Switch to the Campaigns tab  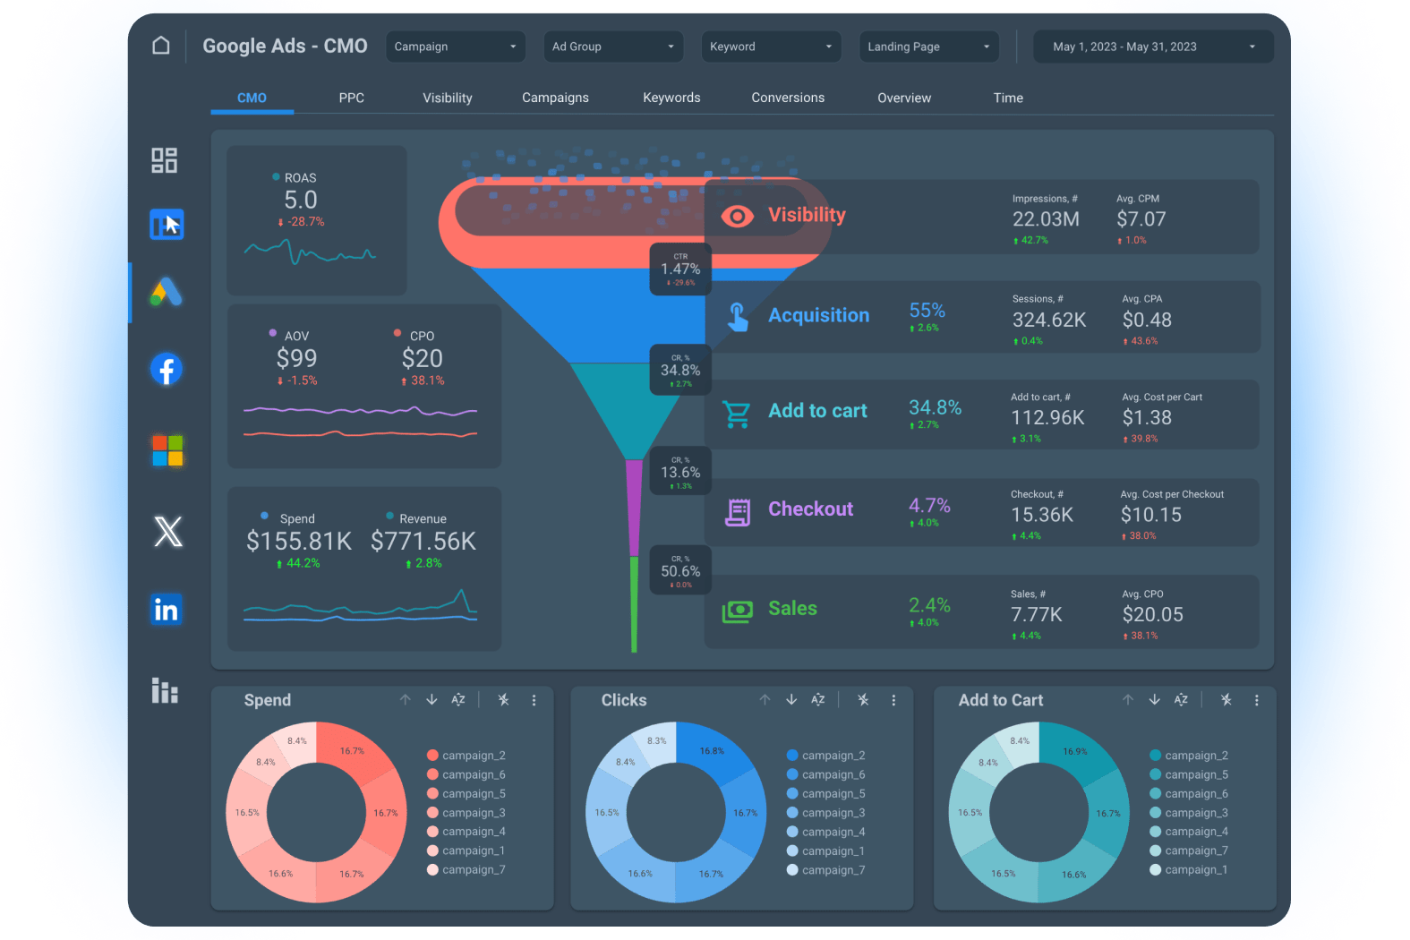[x=556, y=98]
